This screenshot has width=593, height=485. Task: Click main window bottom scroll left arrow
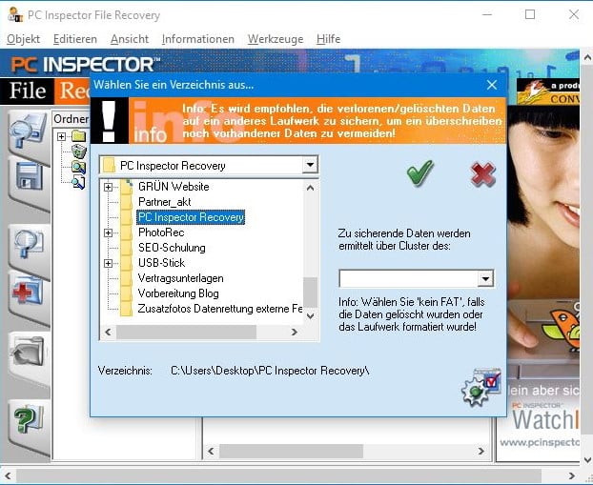pos(8,475)
